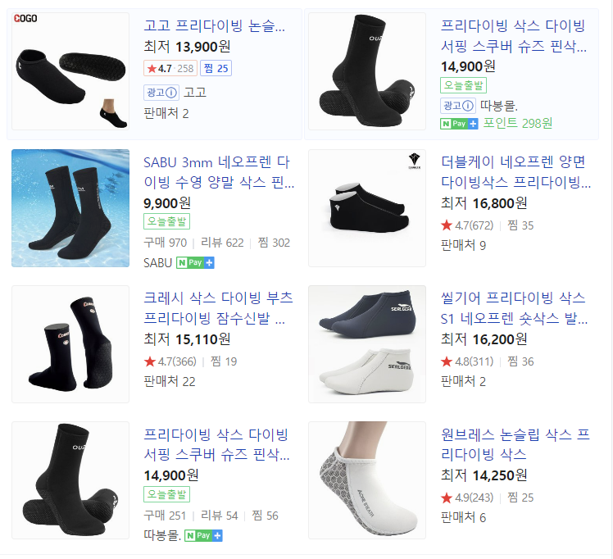The height and width of the screenshot is (559, 613).
Task: Click the navy and white 씰기어 socks thumbnail
Action: coord(367,344)
